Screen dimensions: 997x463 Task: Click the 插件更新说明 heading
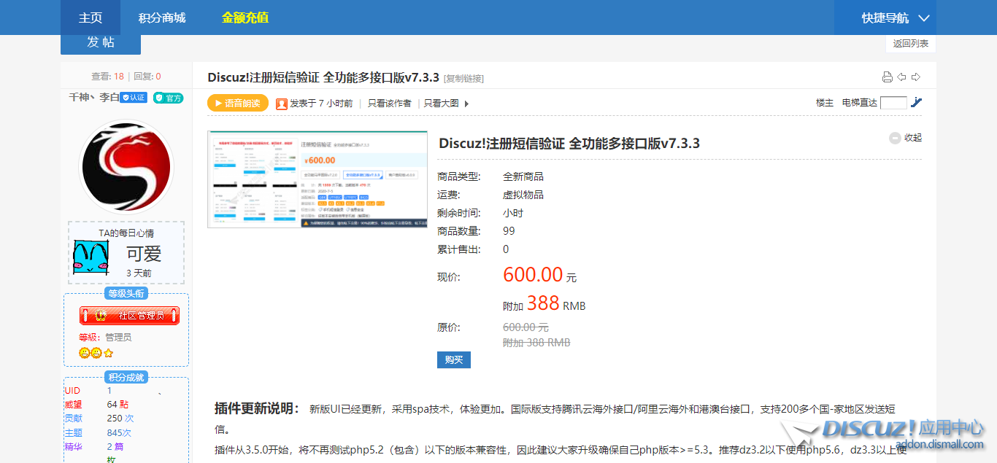257,408
